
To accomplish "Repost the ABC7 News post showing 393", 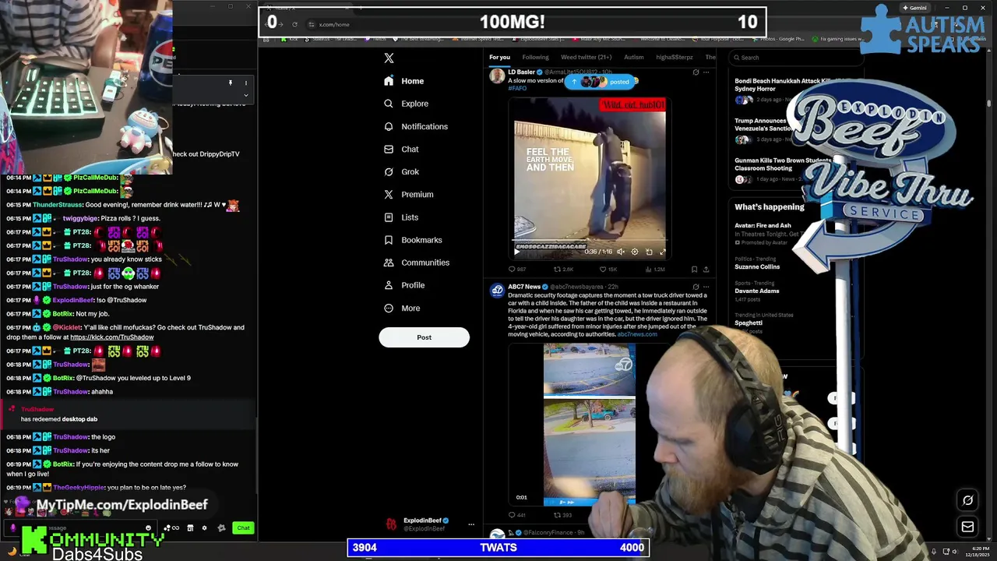I will [x=557, y=515].
